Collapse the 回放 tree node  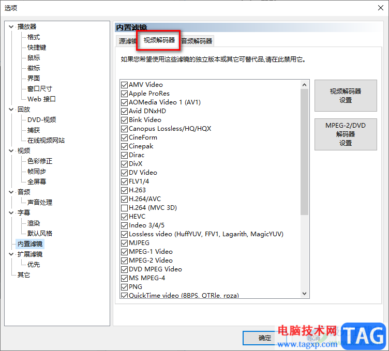(x=11, y=109)
